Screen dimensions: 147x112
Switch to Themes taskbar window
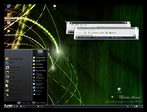coord(45,106)
